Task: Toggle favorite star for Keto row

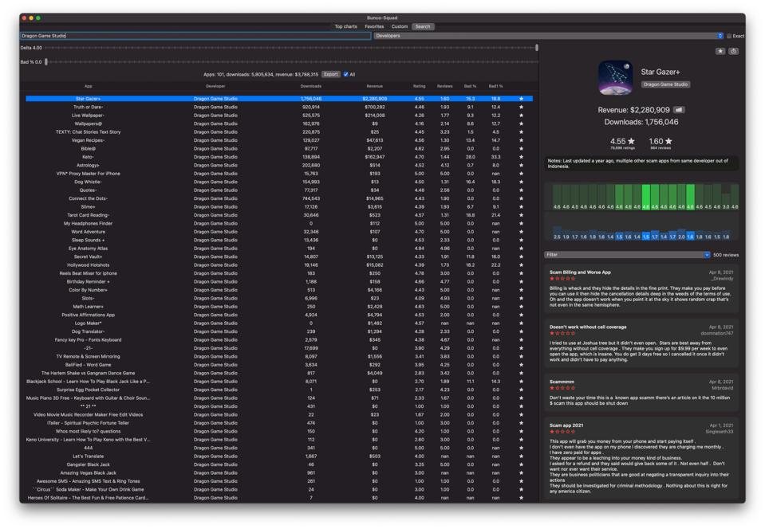Action: click(x=522, y=157)
